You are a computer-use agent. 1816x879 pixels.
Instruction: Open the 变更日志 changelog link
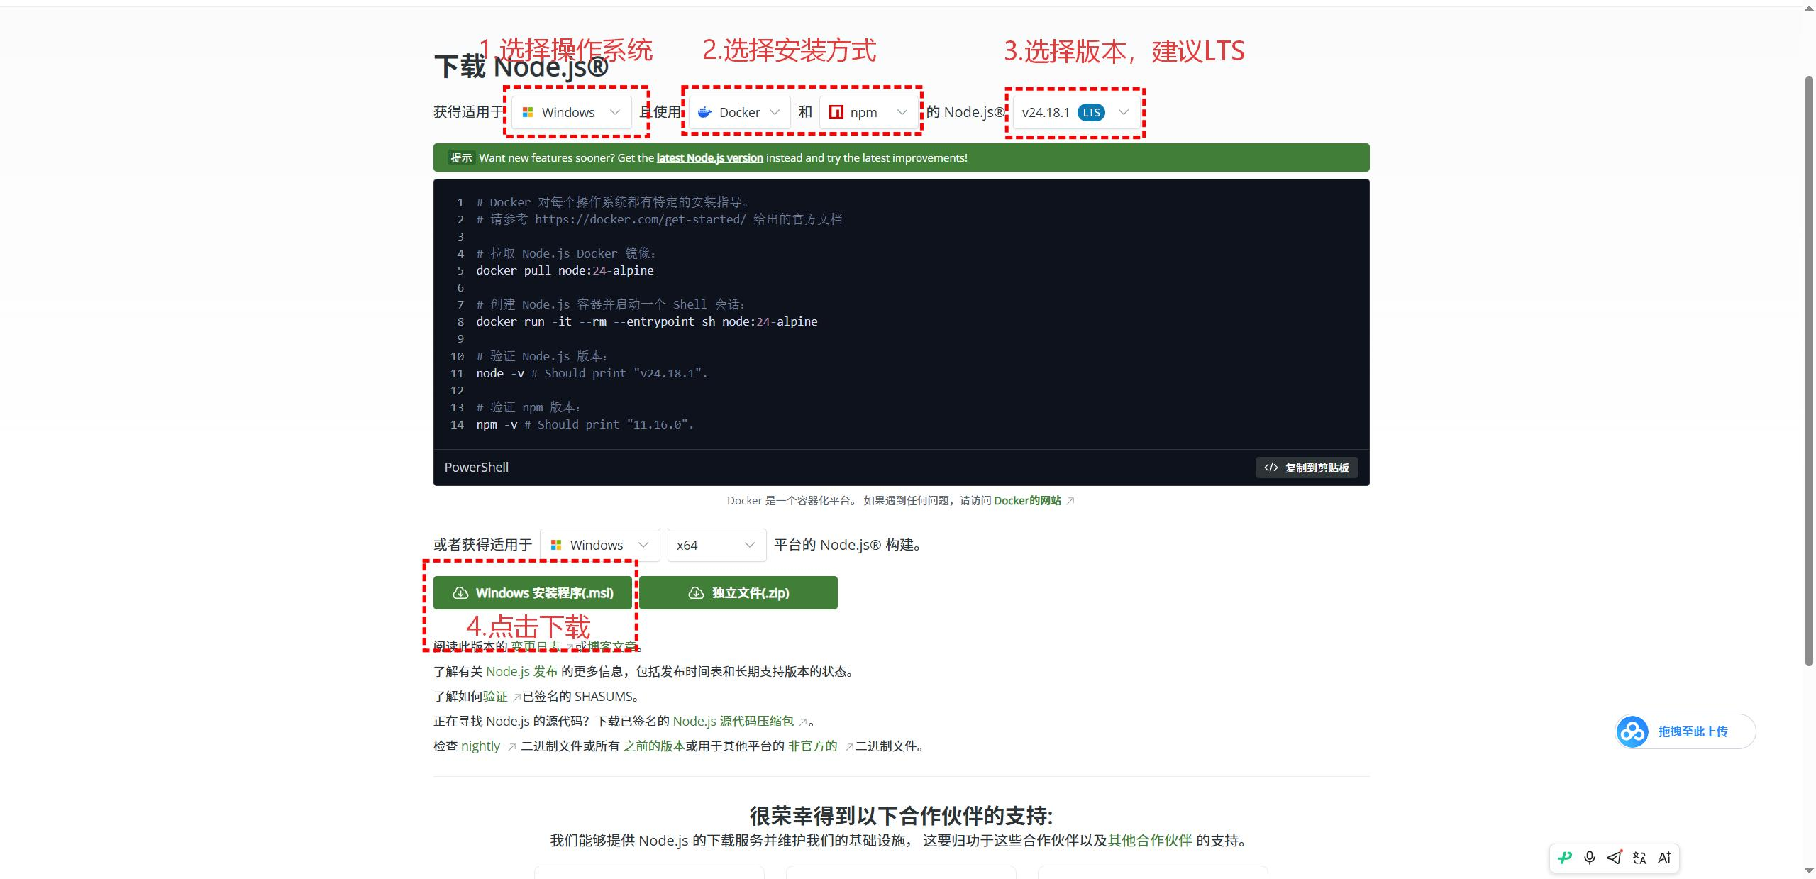pos(536,646)
